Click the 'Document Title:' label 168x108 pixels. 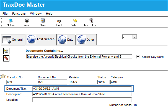16,89
